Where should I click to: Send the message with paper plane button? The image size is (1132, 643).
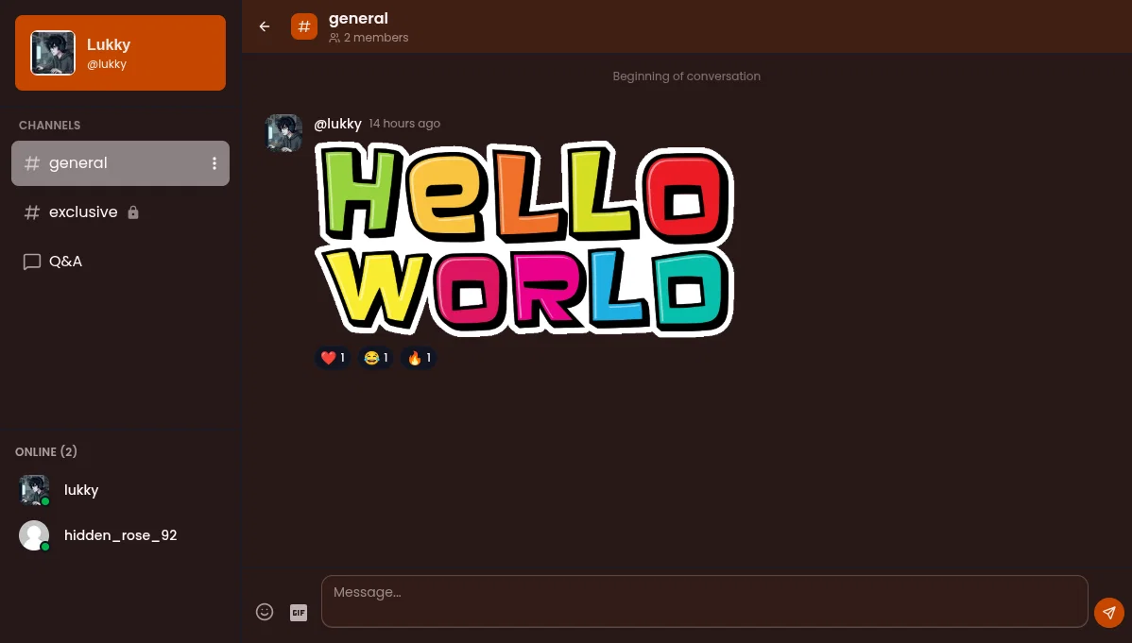(x=1109, y=613)
